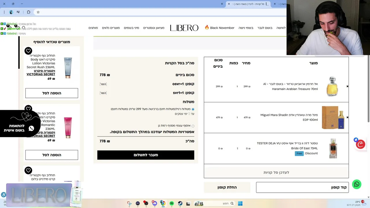Click the site search magnifier icon
370x208 pixels.
23,28
